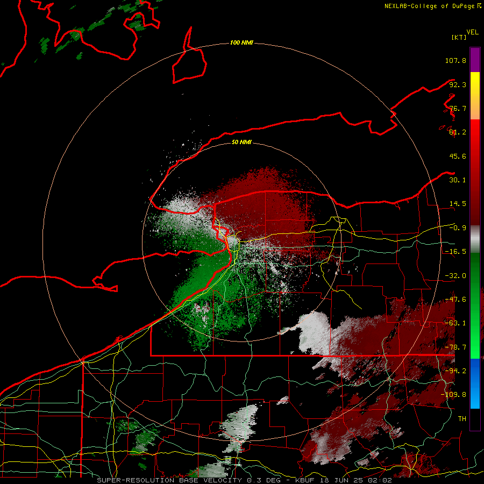The width and height of the screenshot is (484, 484).
Task: Click the NEXLAB-College of DuPage credit text
Action: point(432,6)
